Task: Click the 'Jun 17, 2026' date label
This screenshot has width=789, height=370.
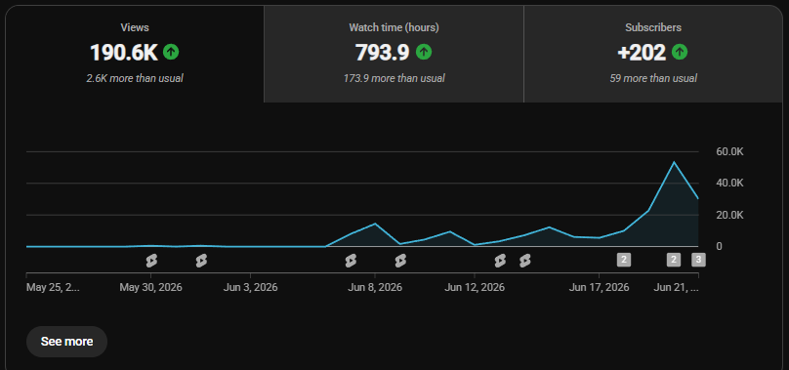Action: coord(599,287)
